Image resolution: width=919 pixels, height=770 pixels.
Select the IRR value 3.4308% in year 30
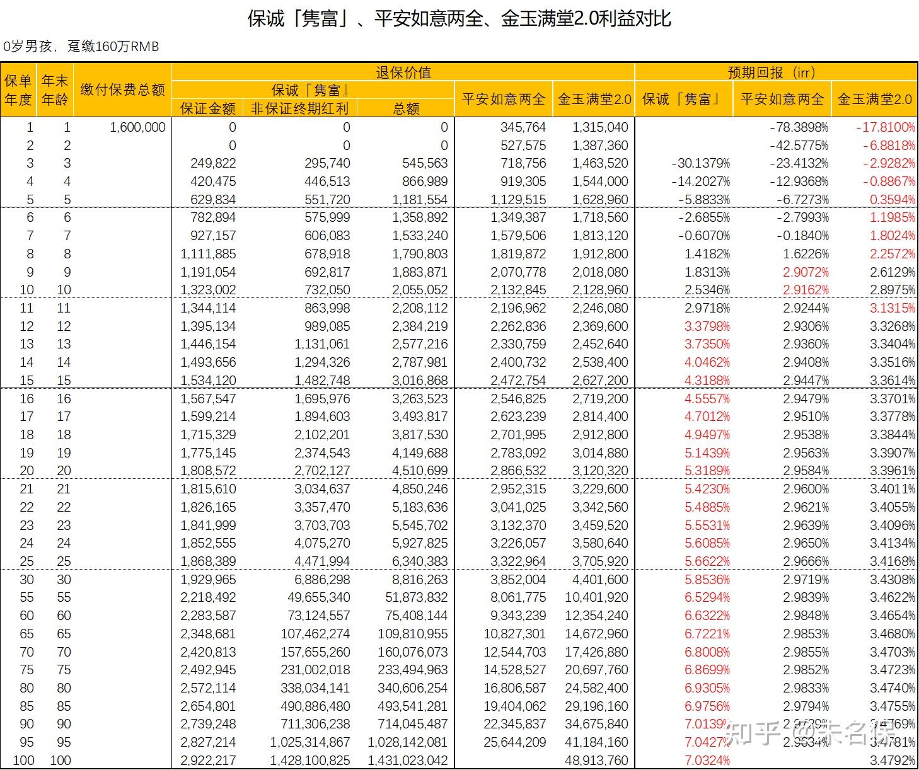(x=893, y=580)
